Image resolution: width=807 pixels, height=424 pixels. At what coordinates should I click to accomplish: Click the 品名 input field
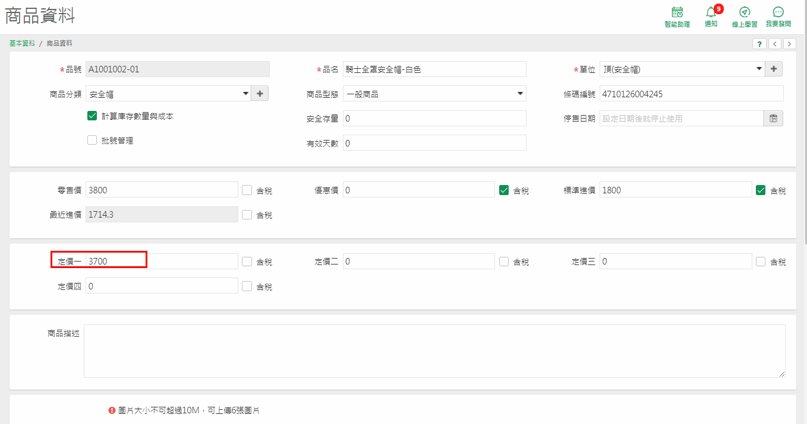coord(434,69)
